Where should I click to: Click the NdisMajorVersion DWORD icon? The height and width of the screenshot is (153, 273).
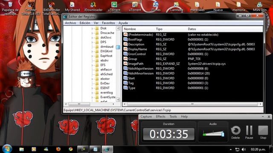pos(125,68)
